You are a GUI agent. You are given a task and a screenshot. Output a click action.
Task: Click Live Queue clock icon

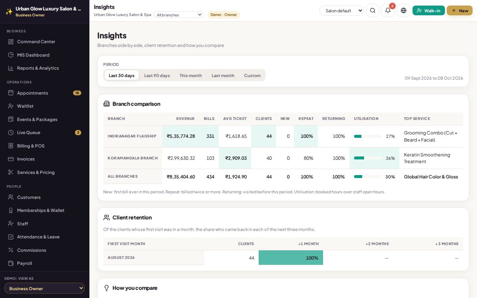11,133
